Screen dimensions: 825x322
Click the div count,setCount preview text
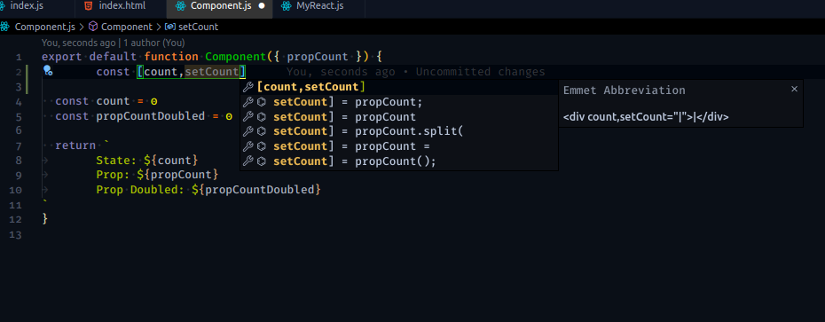tap(646, 117)
